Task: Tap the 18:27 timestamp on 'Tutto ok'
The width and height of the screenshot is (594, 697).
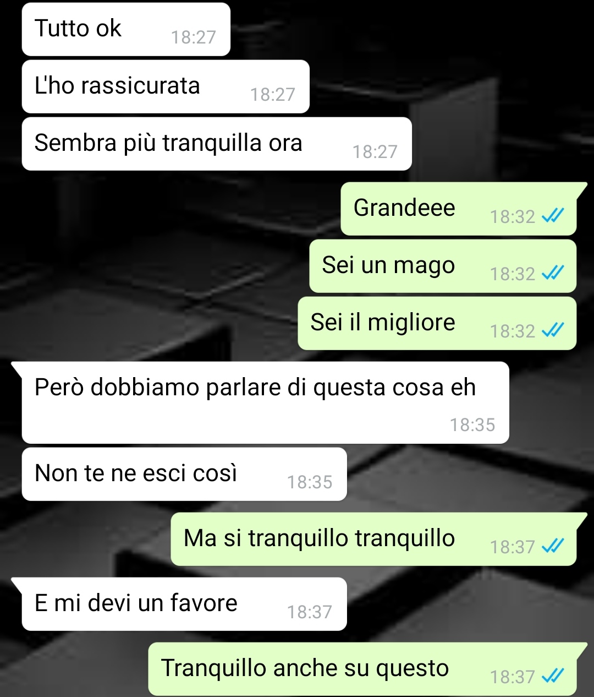Action: point(193,37)
